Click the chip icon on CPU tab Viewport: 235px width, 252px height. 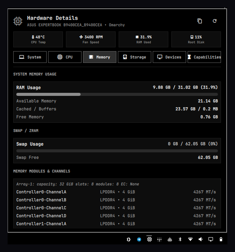[x=60, y=57]
